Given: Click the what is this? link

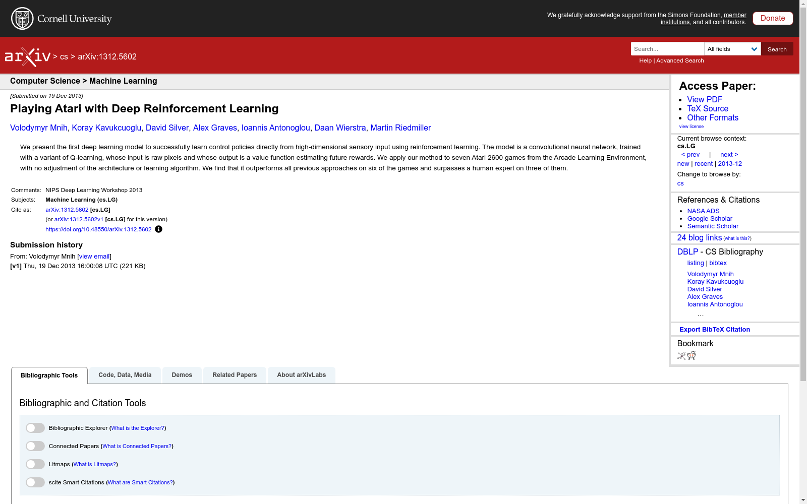Looking at the screenshot, I should coord(737,238).
